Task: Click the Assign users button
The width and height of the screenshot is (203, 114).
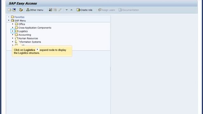Action: (x=107, y=10)
